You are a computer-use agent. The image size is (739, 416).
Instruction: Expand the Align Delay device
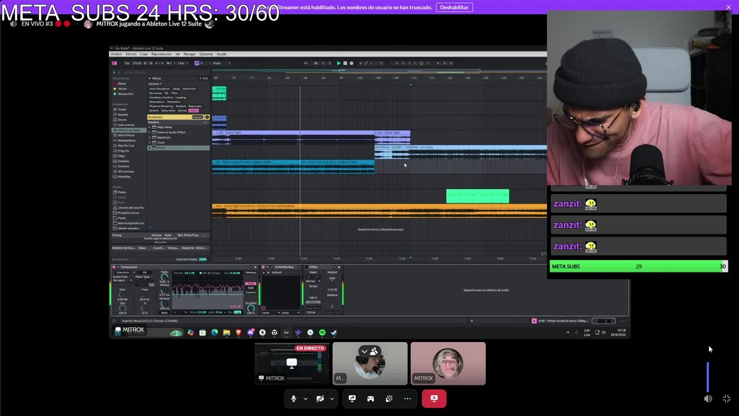tap(150, 127)
